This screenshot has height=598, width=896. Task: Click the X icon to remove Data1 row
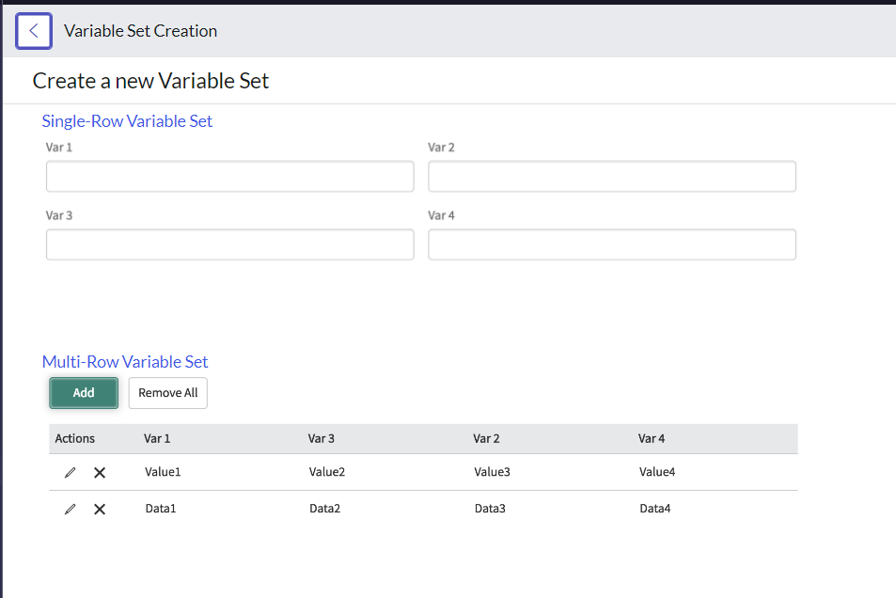click(x=99, y=509)
